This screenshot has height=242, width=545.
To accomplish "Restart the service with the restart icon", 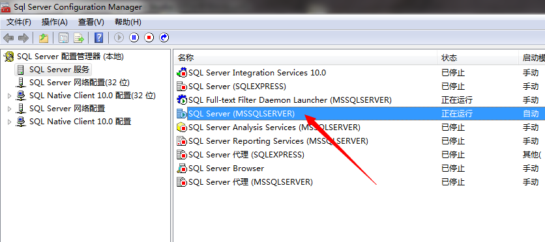I will [x=164, y=38].
